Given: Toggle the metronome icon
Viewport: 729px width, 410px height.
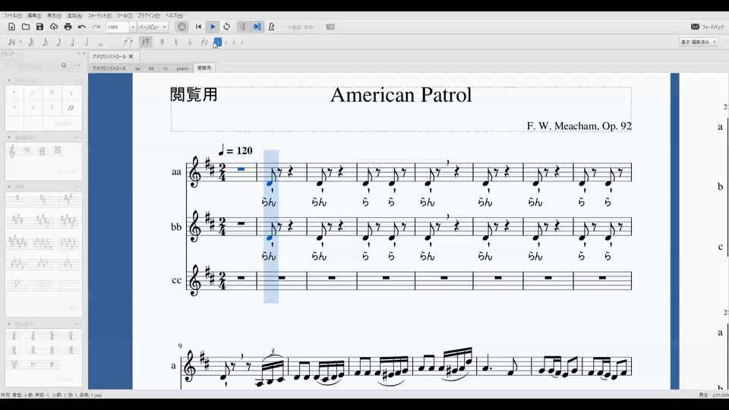Looking at the screenshot, I should (x=272, y=27).
